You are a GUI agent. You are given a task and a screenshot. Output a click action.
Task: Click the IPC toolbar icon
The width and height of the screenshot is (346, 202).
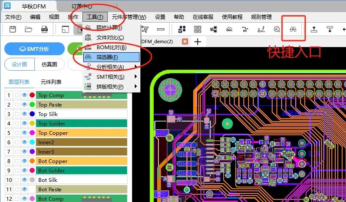245,29
